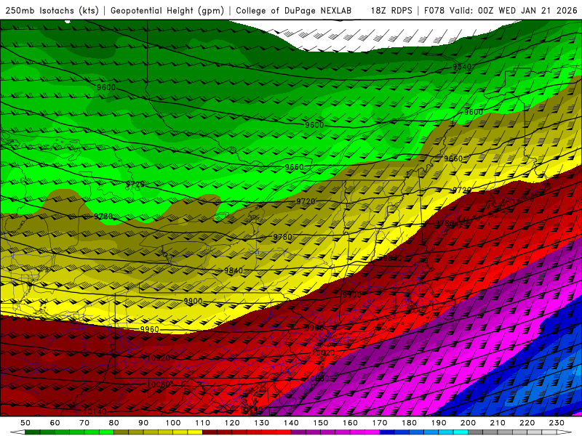Select the 150 color scale number
582x436 pixels.
click(x=321, y=423)
